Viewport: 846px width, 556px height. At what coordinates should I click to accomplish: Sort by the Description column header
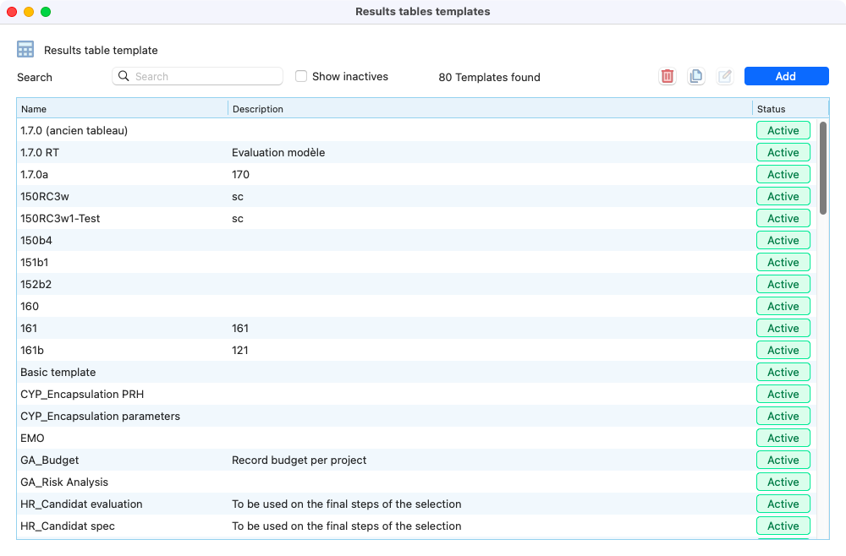[490, 109]
